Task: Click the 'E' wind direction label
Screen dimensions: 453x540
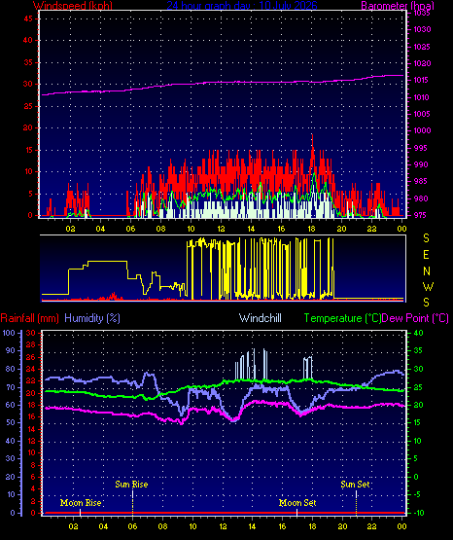Action: (x=426, y=255)
